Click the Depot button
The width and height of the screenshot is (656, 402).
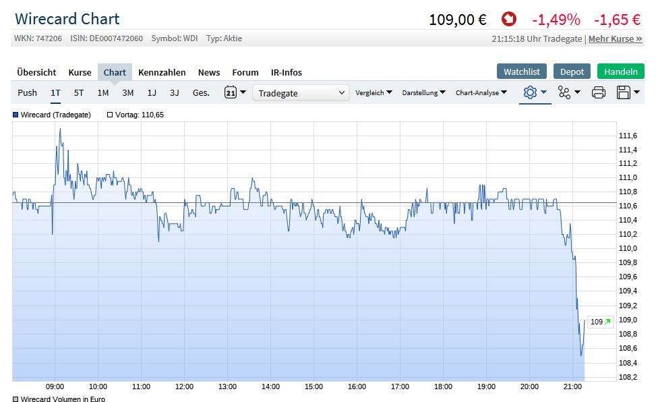point(572,71)
